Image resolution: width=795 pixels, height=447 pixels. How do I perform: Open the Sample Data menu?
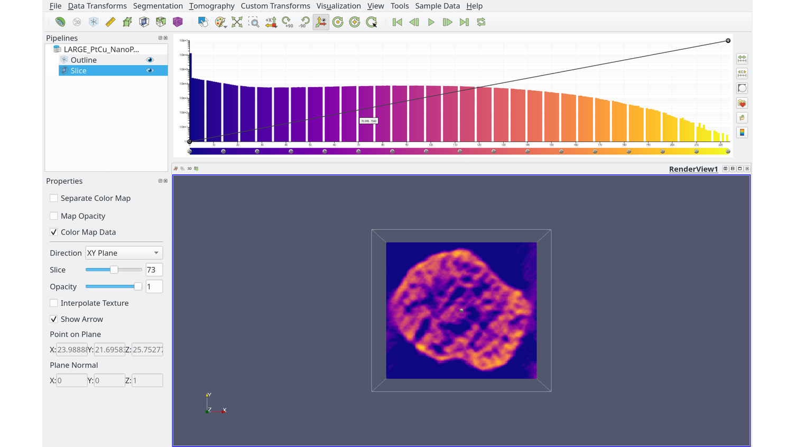tap(437, 6)
